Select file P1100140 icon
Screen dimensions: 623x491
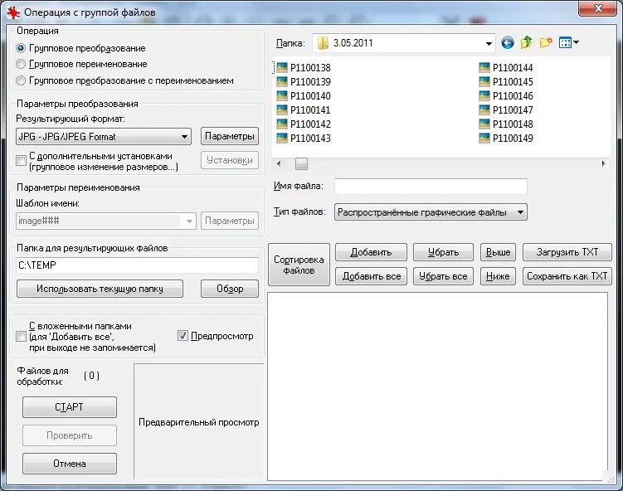coord(282,95)
